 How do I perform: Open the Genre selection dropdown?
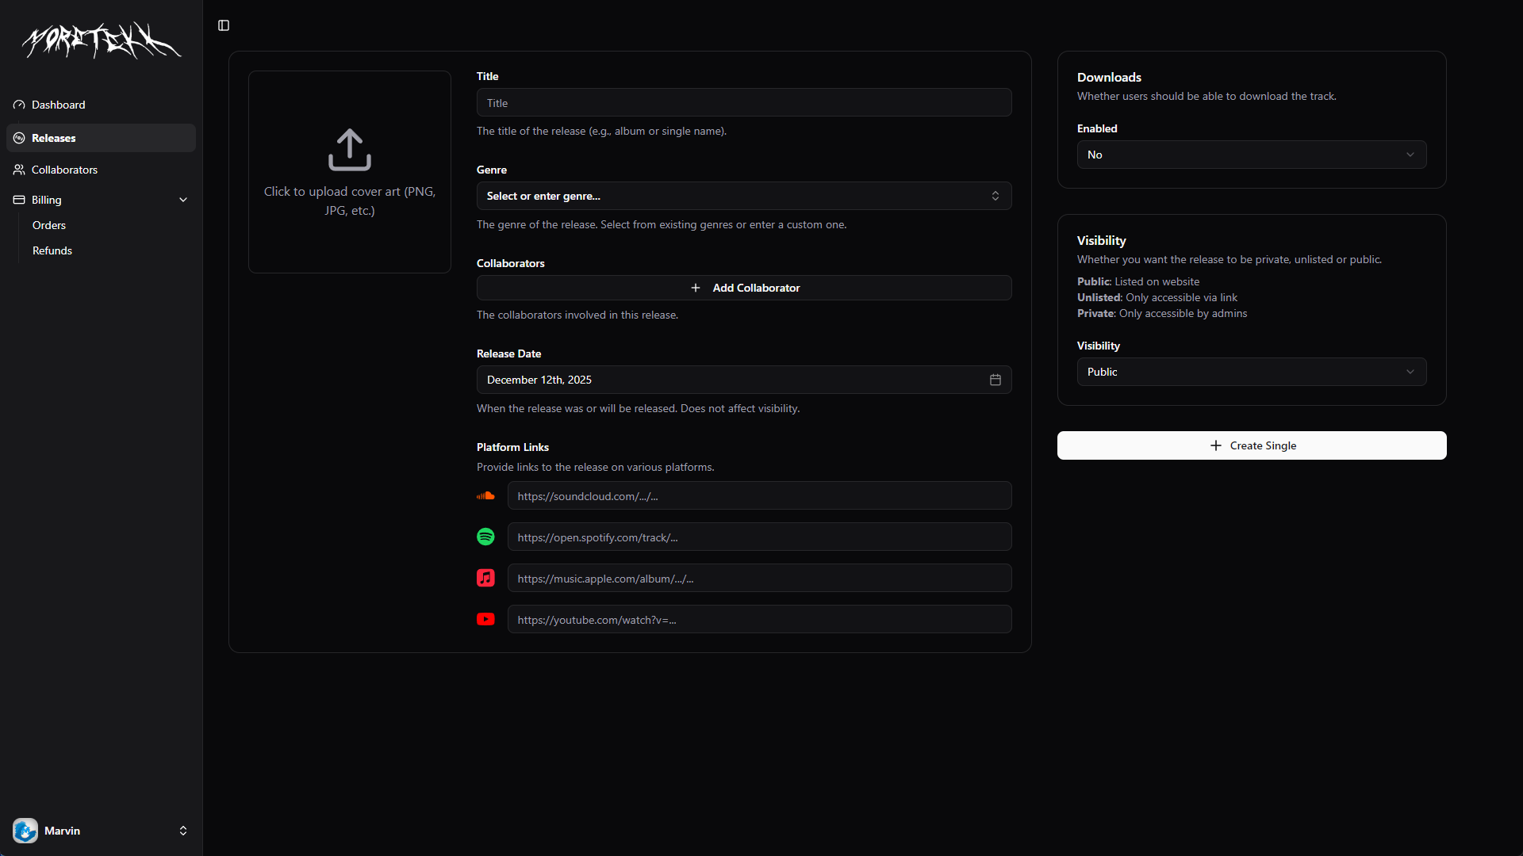click(744, 196)
